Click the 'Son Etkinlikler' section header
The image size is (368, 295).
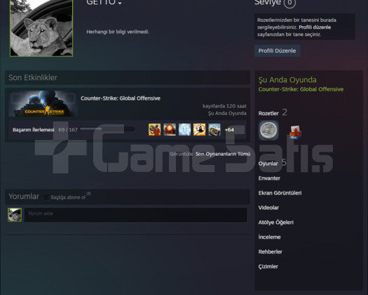click(x=33, y=78)
